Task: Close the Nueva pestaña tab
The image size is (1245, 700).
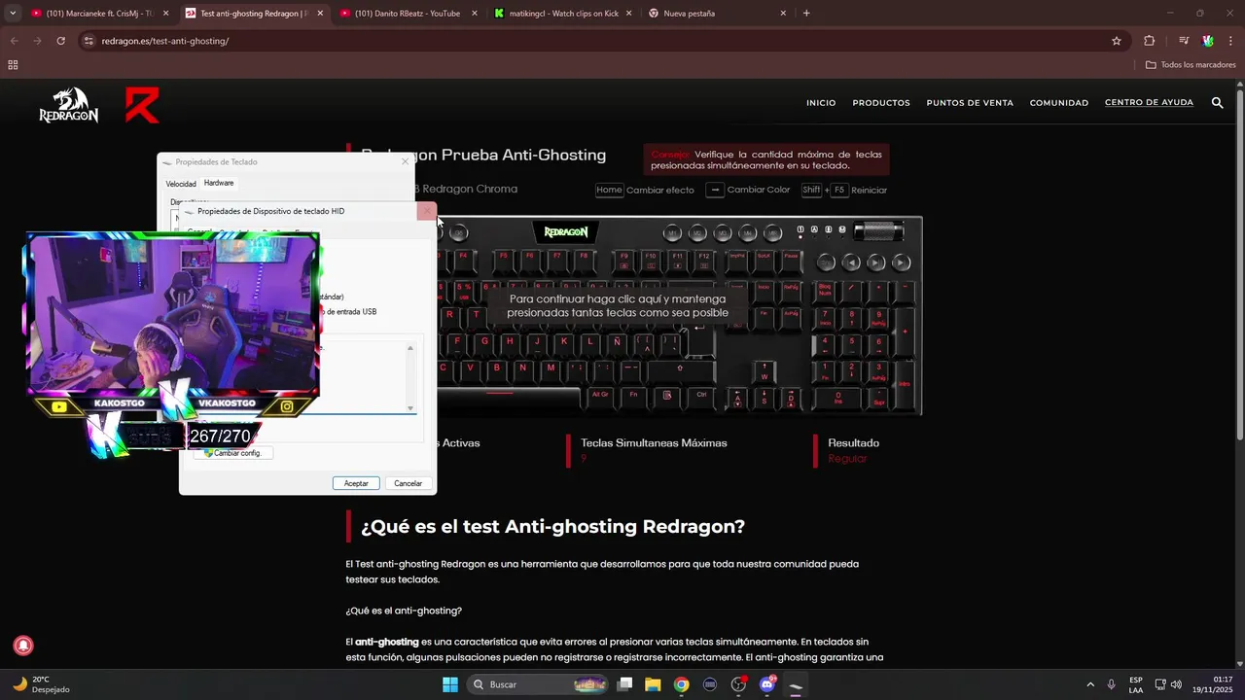Action: click(783, 14)
